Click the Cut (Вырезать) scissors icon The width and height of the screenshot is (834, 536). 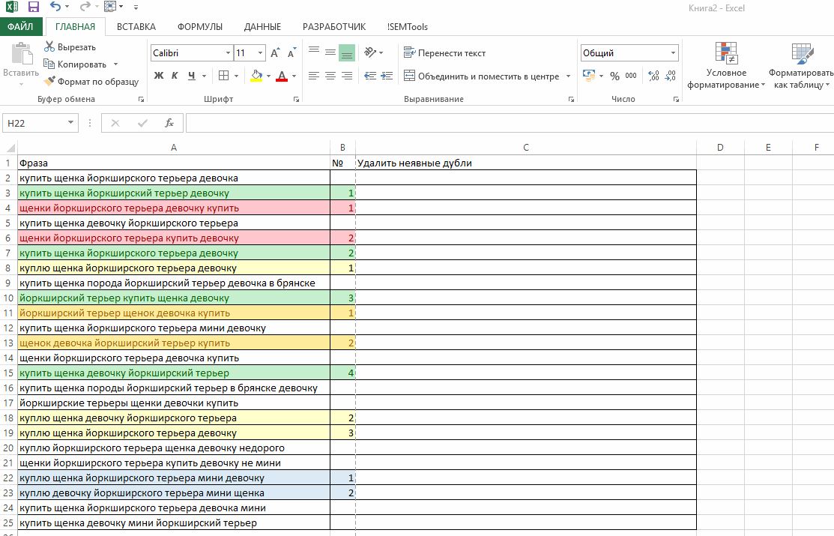tap(49, 46)
